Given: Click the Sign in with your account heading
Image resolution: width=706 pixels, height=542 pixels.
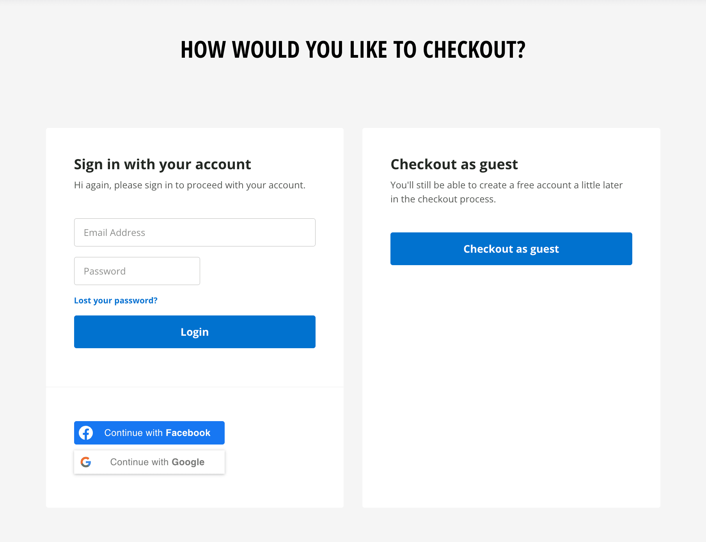Looking at the screenshot, I should pos(162,165).
